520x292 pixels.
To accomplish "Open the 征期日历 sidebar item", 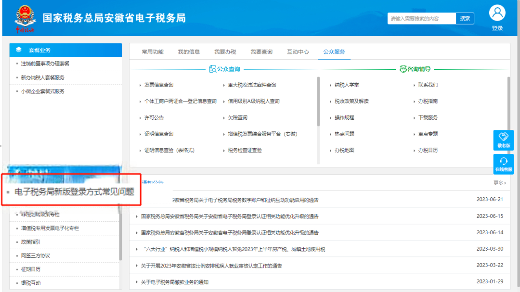I will coord(30,269).
